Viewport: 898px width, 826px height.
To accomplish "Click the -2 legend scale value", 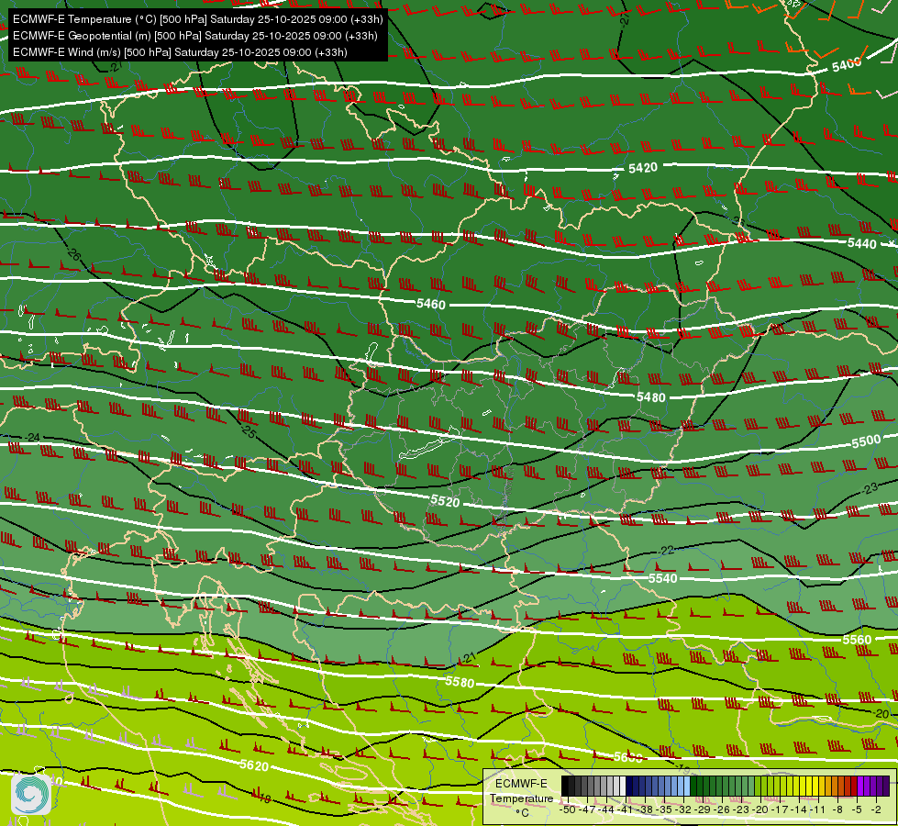I will [x=876, y=810].
